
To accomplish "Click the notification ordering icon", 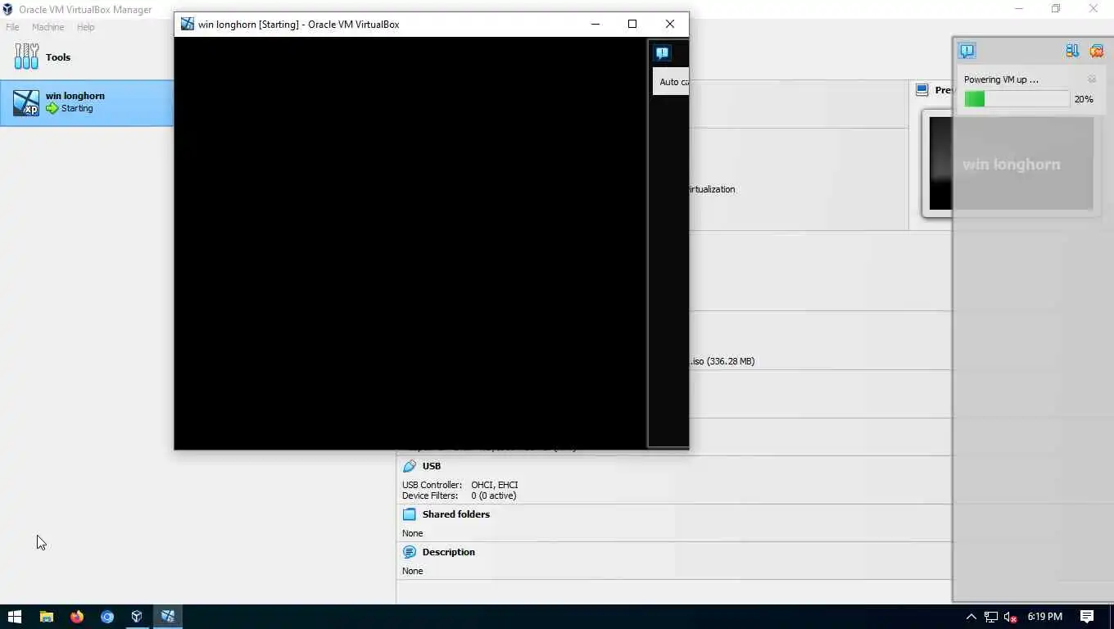I will click(x=1072, y=51).
